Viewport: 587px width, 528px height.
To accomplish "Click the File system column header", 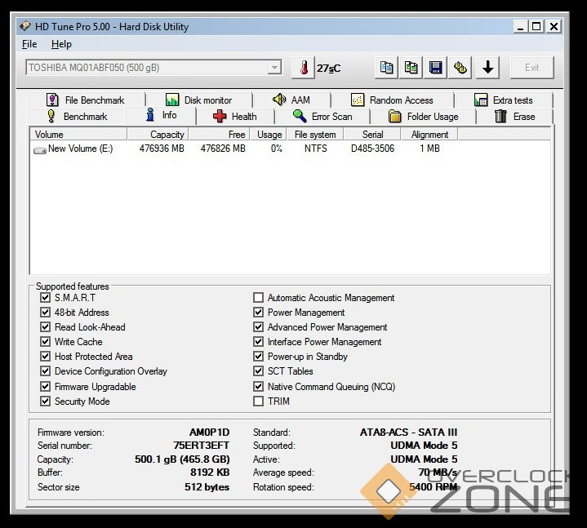I will tap(315, 135).
